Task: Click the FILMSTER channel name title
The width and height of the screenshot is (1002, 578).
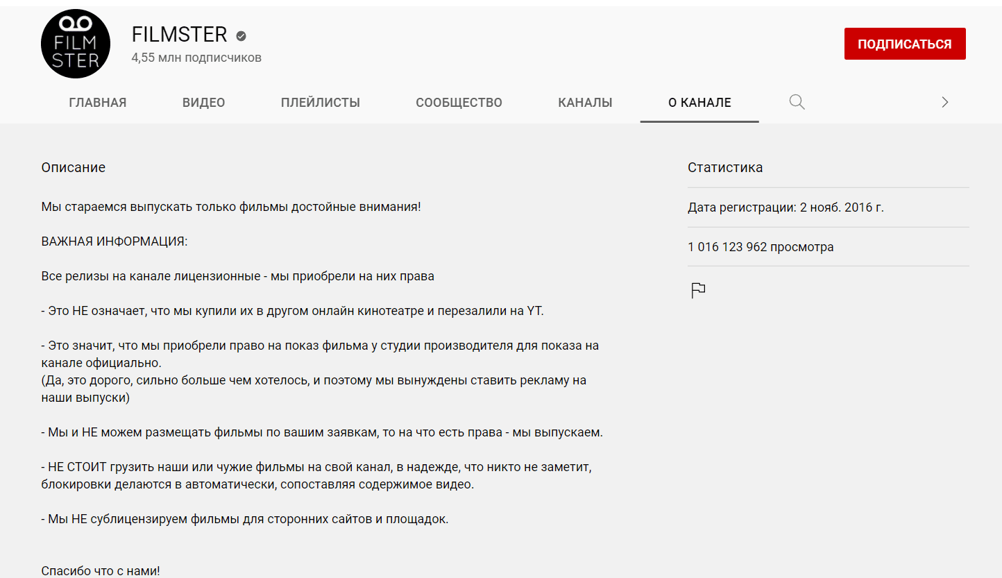Action: point(180,35)
